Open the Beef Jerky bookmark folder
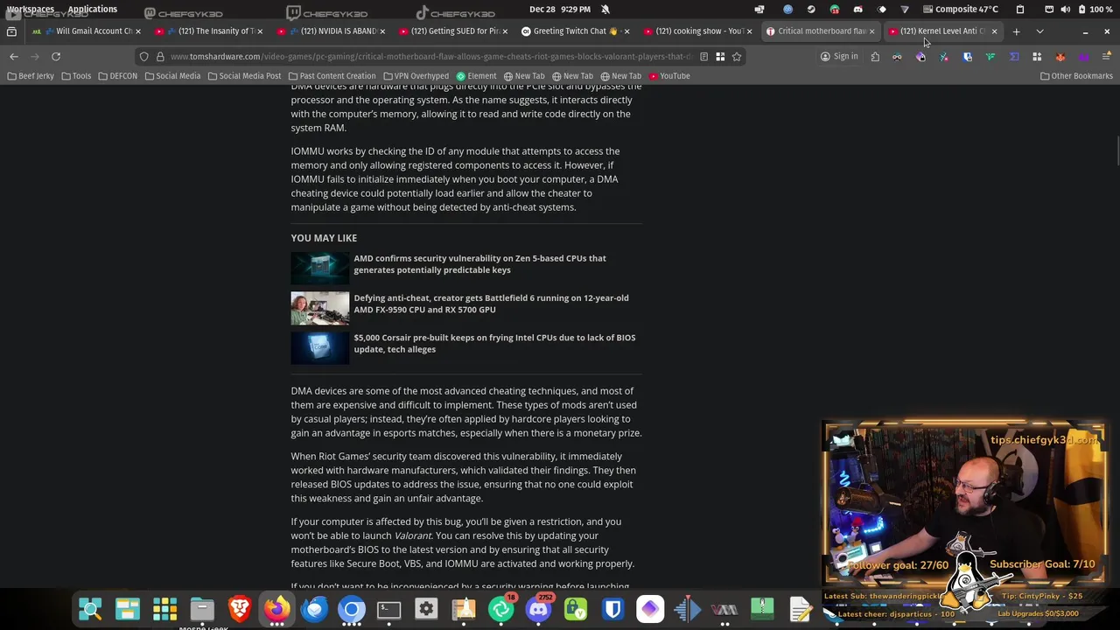 pyautogui.click(x=31, y=76)
